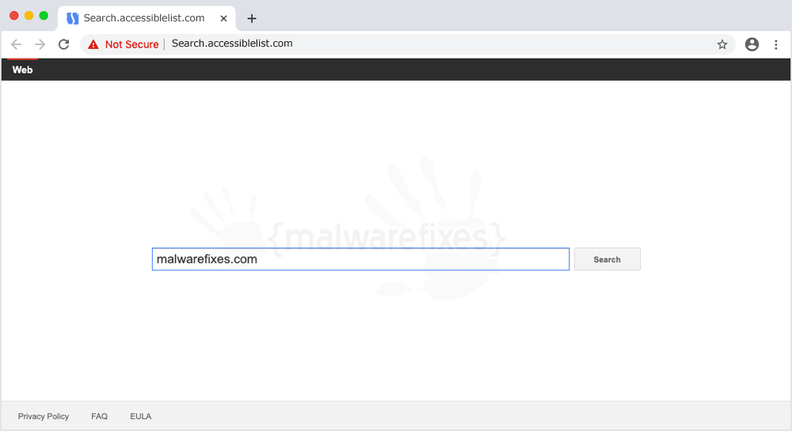Viewport: 792px width, 431px height.
Task: Bookmark this page with the star icon
Action: [722, 44]
